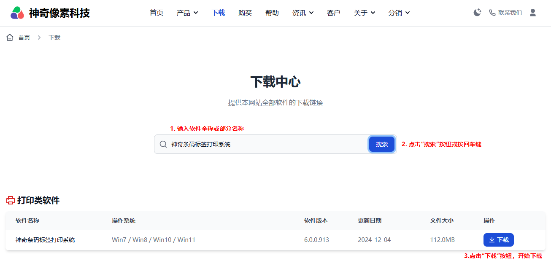Click the file size 112.0MB cell
The width and height of the screenshot is (551, 266).
coord(443,240)
